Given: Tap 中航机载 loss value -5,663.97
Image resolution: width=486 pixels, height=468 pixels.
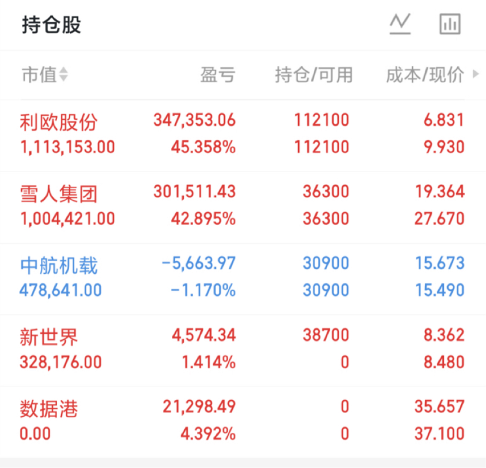Looking at the screenshot, I should tap(198, 263).
